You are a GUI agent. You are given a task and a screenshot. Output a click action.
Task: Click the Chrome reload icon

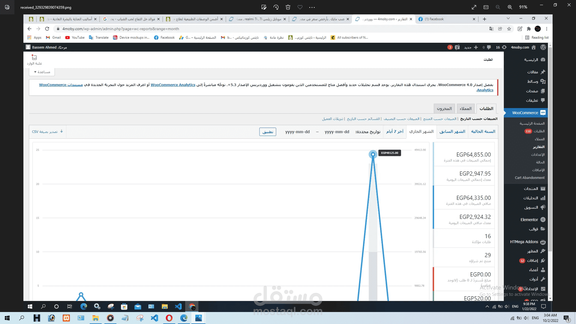pos(47,29)
